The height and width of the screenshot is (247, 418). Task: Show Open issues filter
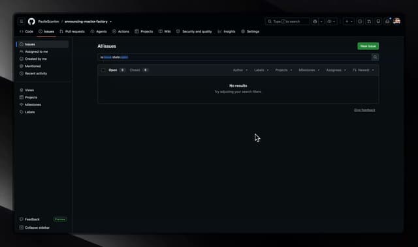point(117,70)
